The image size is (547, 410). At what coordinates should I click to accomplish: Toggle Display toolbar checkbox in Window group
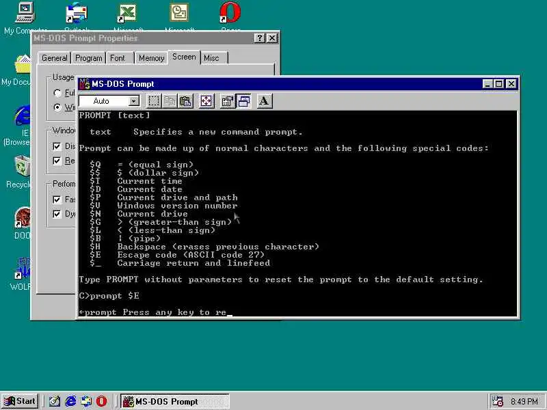pos(57,146)
